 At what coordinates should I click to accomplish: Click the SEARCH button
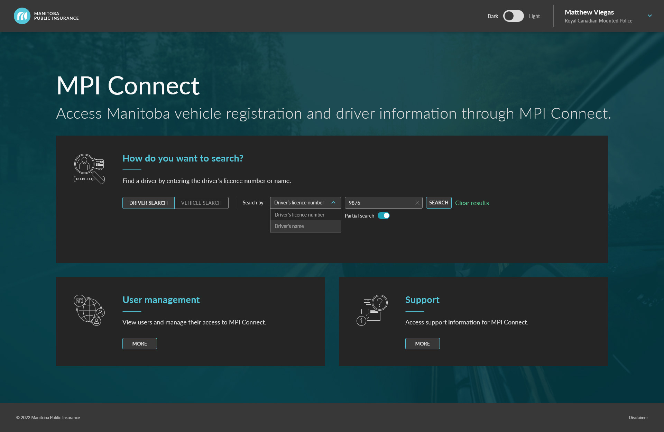pyautogui.click(x=439, y=203)
